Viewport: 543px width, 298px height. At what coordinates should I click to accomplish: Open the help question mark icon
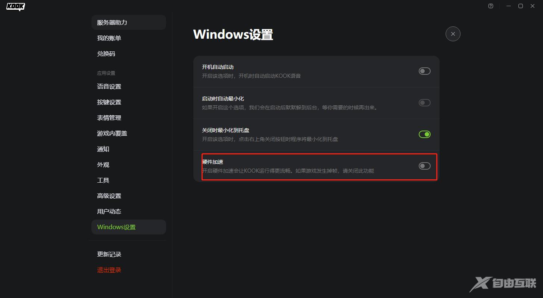(x=491, y=6)
